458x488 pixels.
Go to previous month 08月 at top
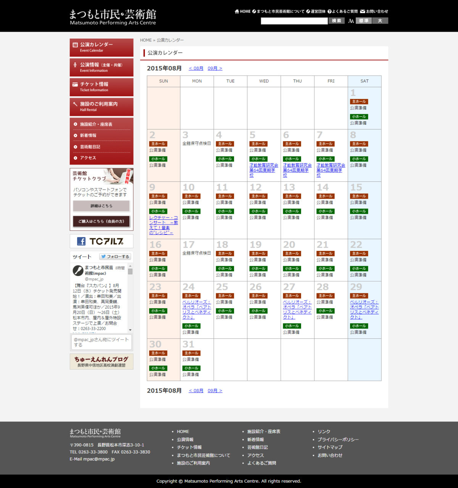coord(196,68)
